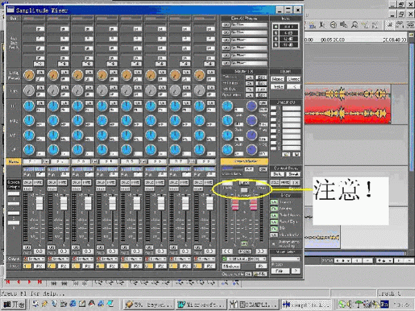415x311 pixels.
Task: Open the Mixer Setup dropdown
Action: [286, 259]
